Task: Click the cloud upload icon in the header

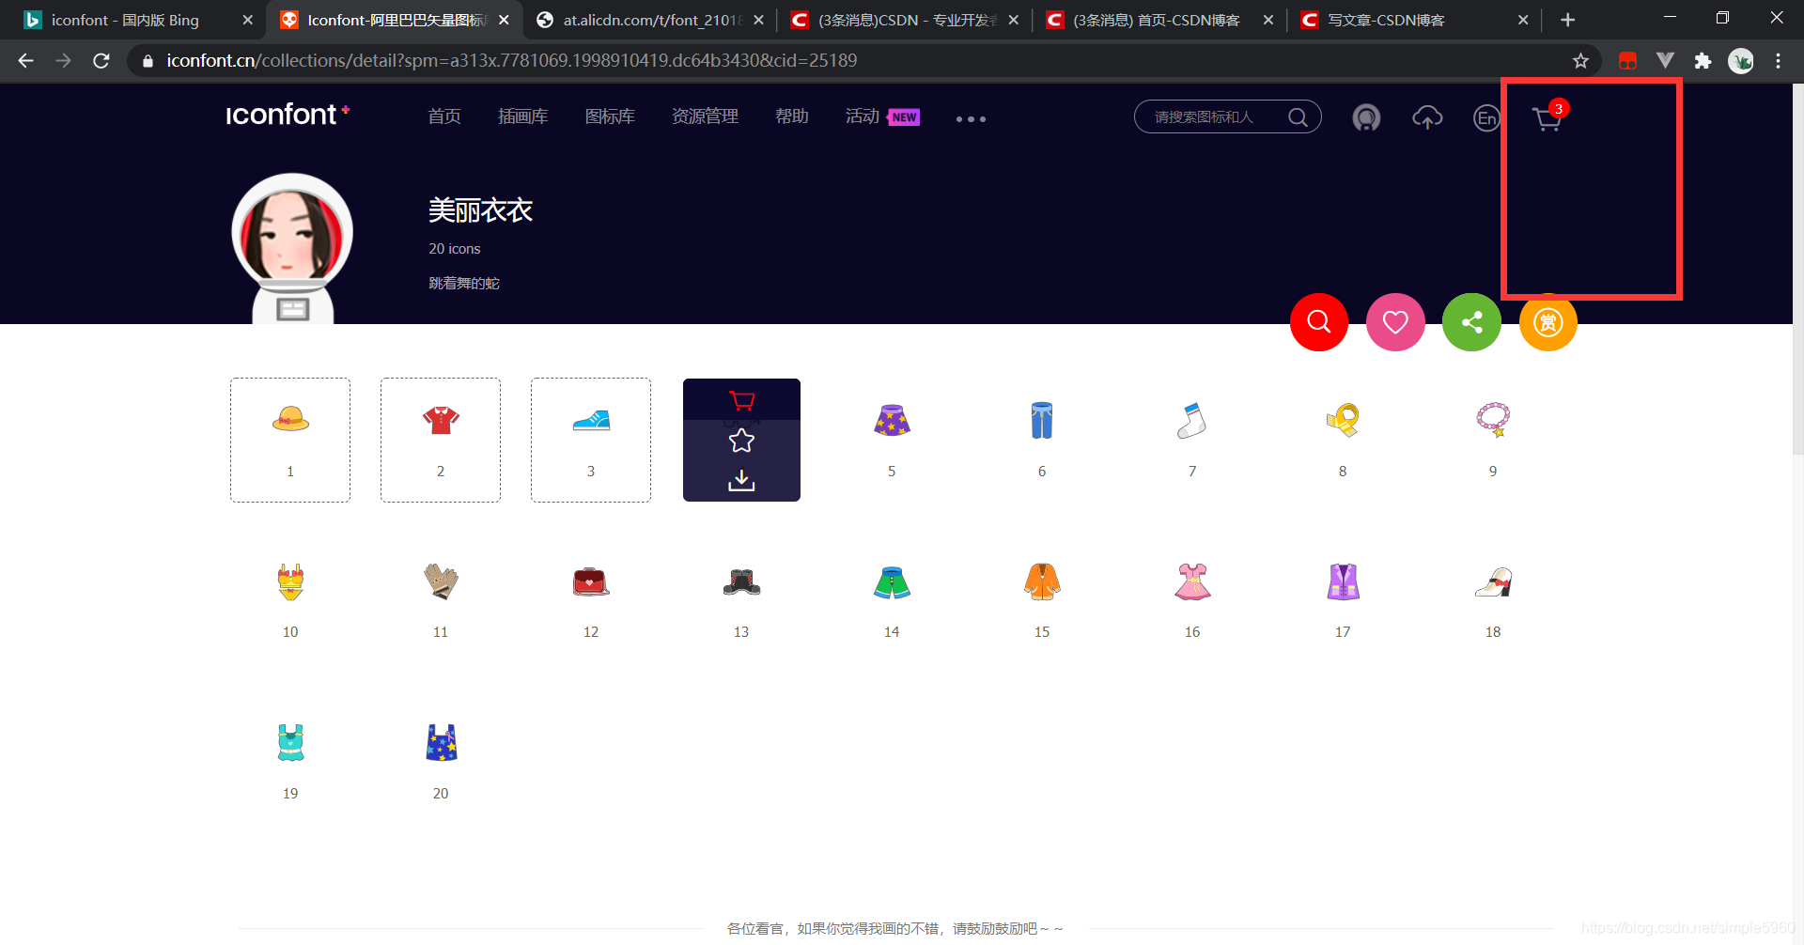Action: (x=1427, y=116)
